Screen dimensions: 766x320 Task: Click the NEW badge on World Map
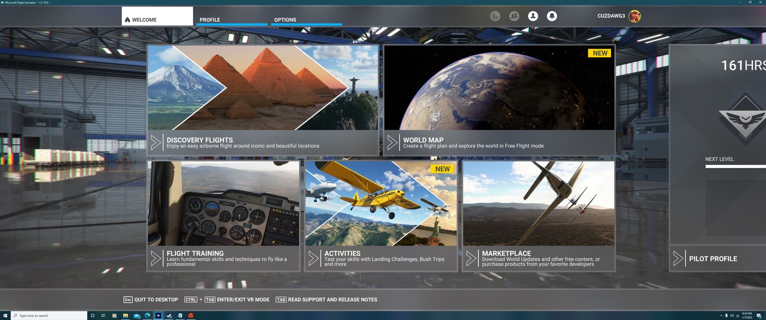(600, 53)
